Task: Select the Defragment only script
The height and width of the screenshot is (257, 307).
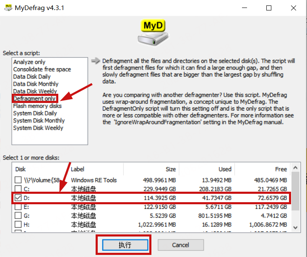Action: click(x=35, y=98)
